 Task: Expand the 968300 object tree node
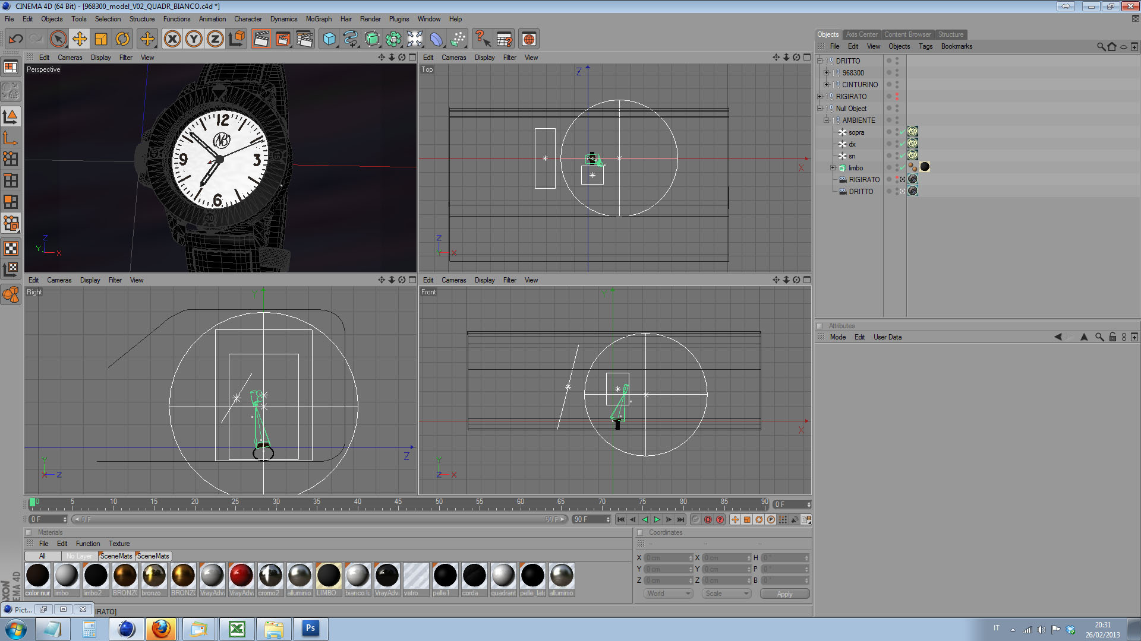[x=826, y=72]
